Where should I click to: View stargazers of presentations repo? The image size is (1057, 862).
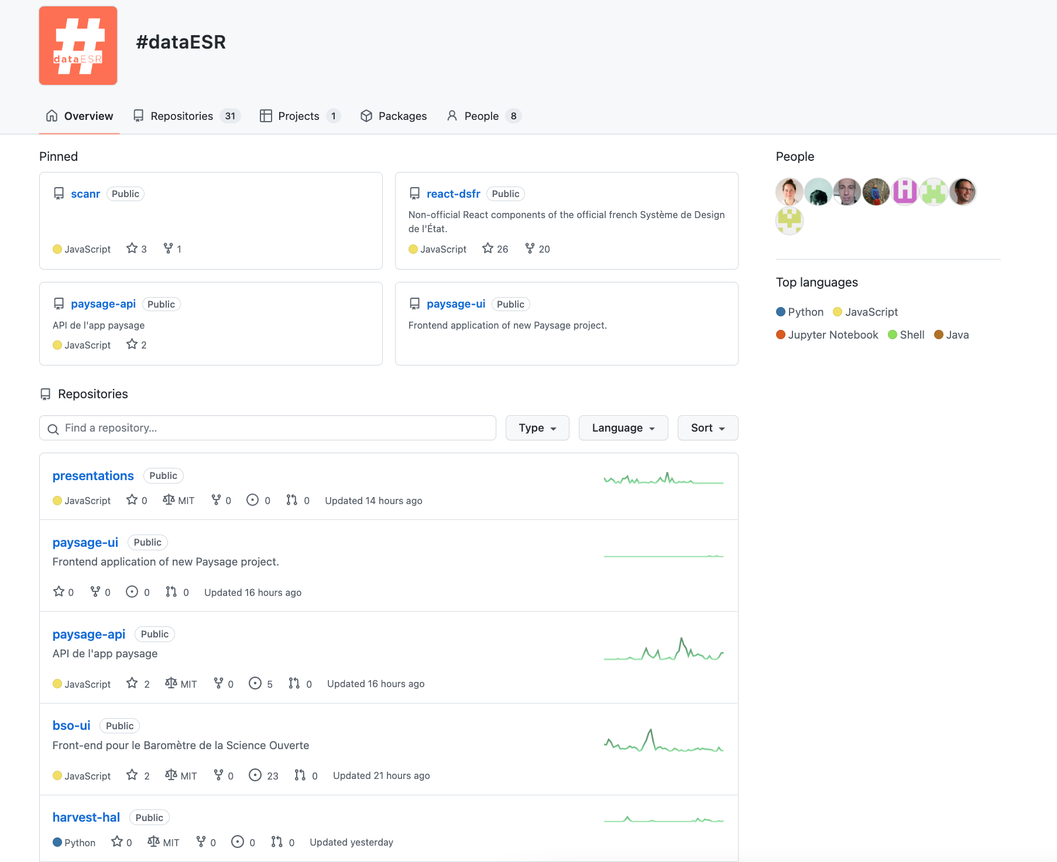coord(137,501)
